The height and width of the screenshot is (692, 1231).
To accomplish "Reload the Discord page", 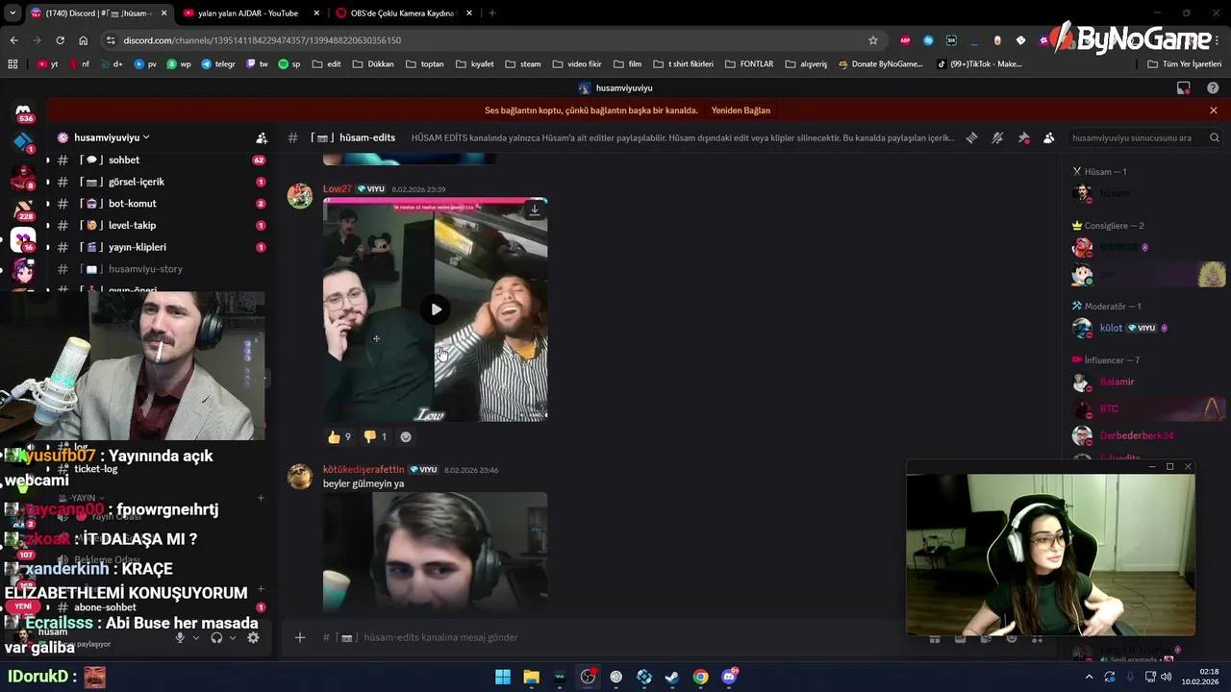I will click(60, 40).
